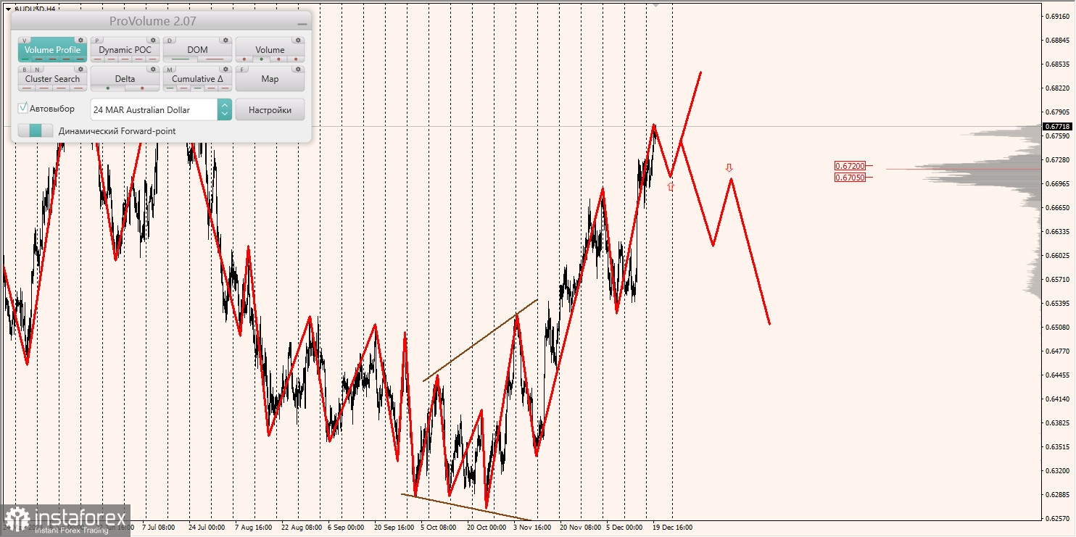1076x537 pixels.
Task: Click the chart shift triangle marker at top
Action: tap(656, 4)
